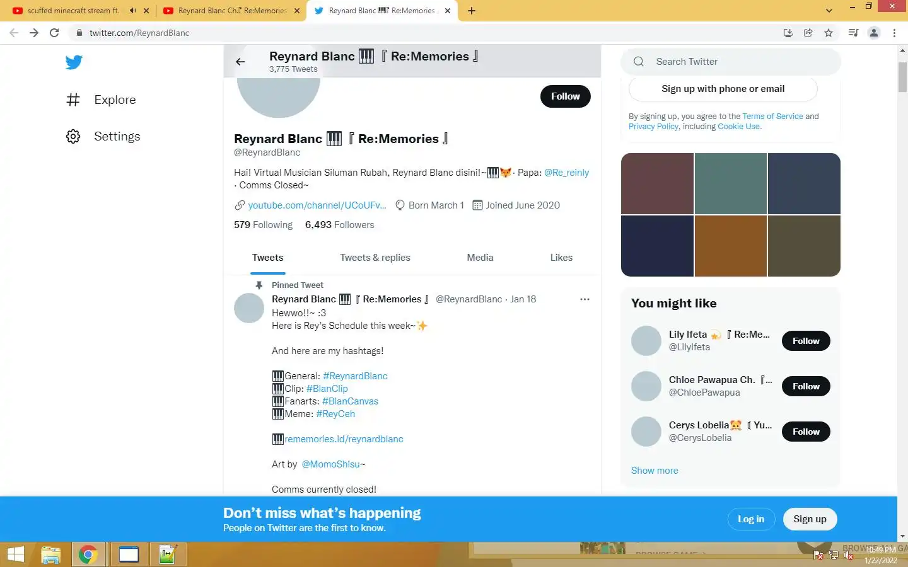Click the share page icon in address bar
The height and width of the screenshot is (567, 908).
[808, 33]
